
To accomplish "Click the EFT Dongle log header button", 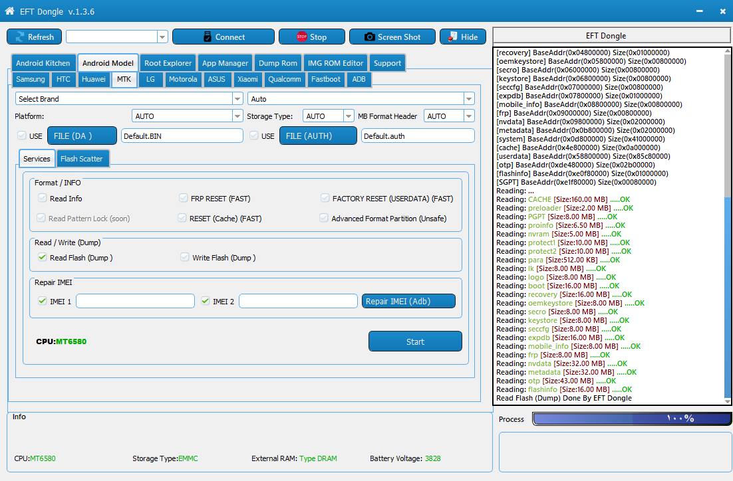I will (611, 35).
